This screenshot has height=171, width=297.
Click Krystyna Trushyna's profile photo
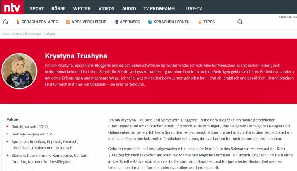click(19, 71)
